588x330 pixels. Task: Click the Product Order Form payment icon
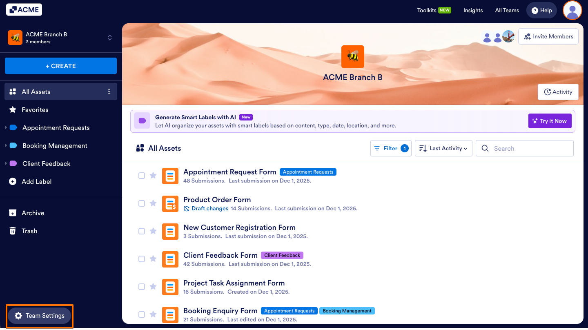coord(170,204)
